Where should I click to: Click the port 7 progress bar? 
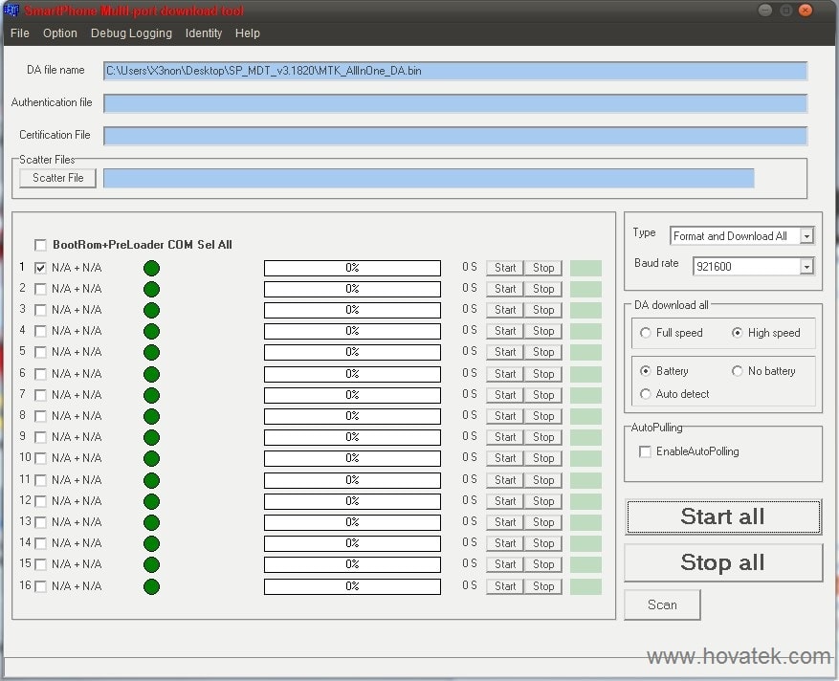point(352,395)
